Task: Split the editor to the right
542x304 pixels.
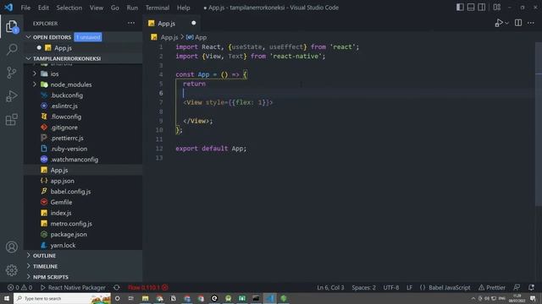Action: tap(518, 23)
